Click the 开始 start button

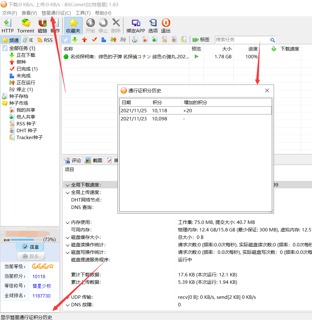pos(90,26)
